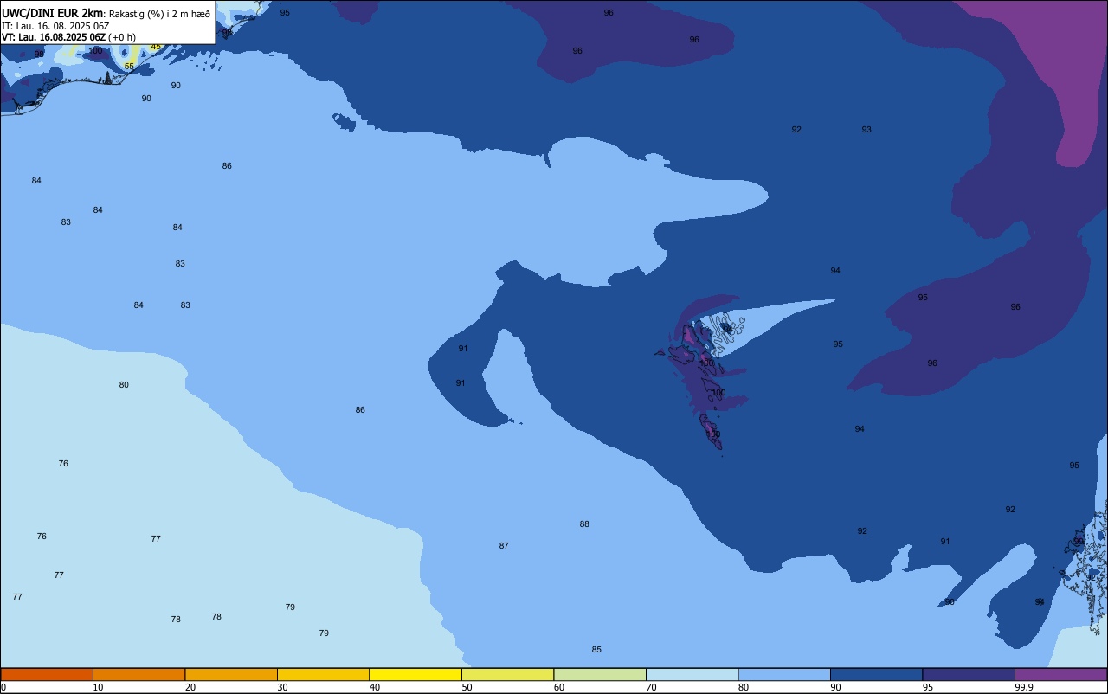The width and height of the screenshot is (1108, 694).
Task: Click the '30' tick label on the legend
Action: (x=282, y=687)
